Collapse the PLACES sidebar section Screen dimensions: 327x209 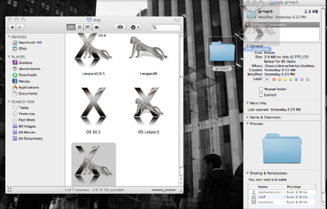[x=9, y=57]
